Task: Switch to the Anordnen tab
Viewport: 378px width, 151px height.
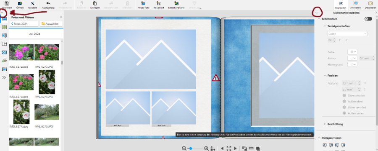Action: [355, 5]
